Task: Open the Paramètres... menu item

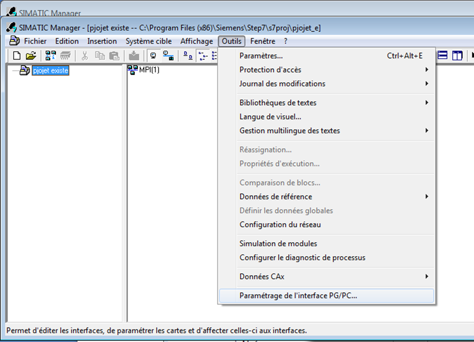Action: click(x=261, y=56)
